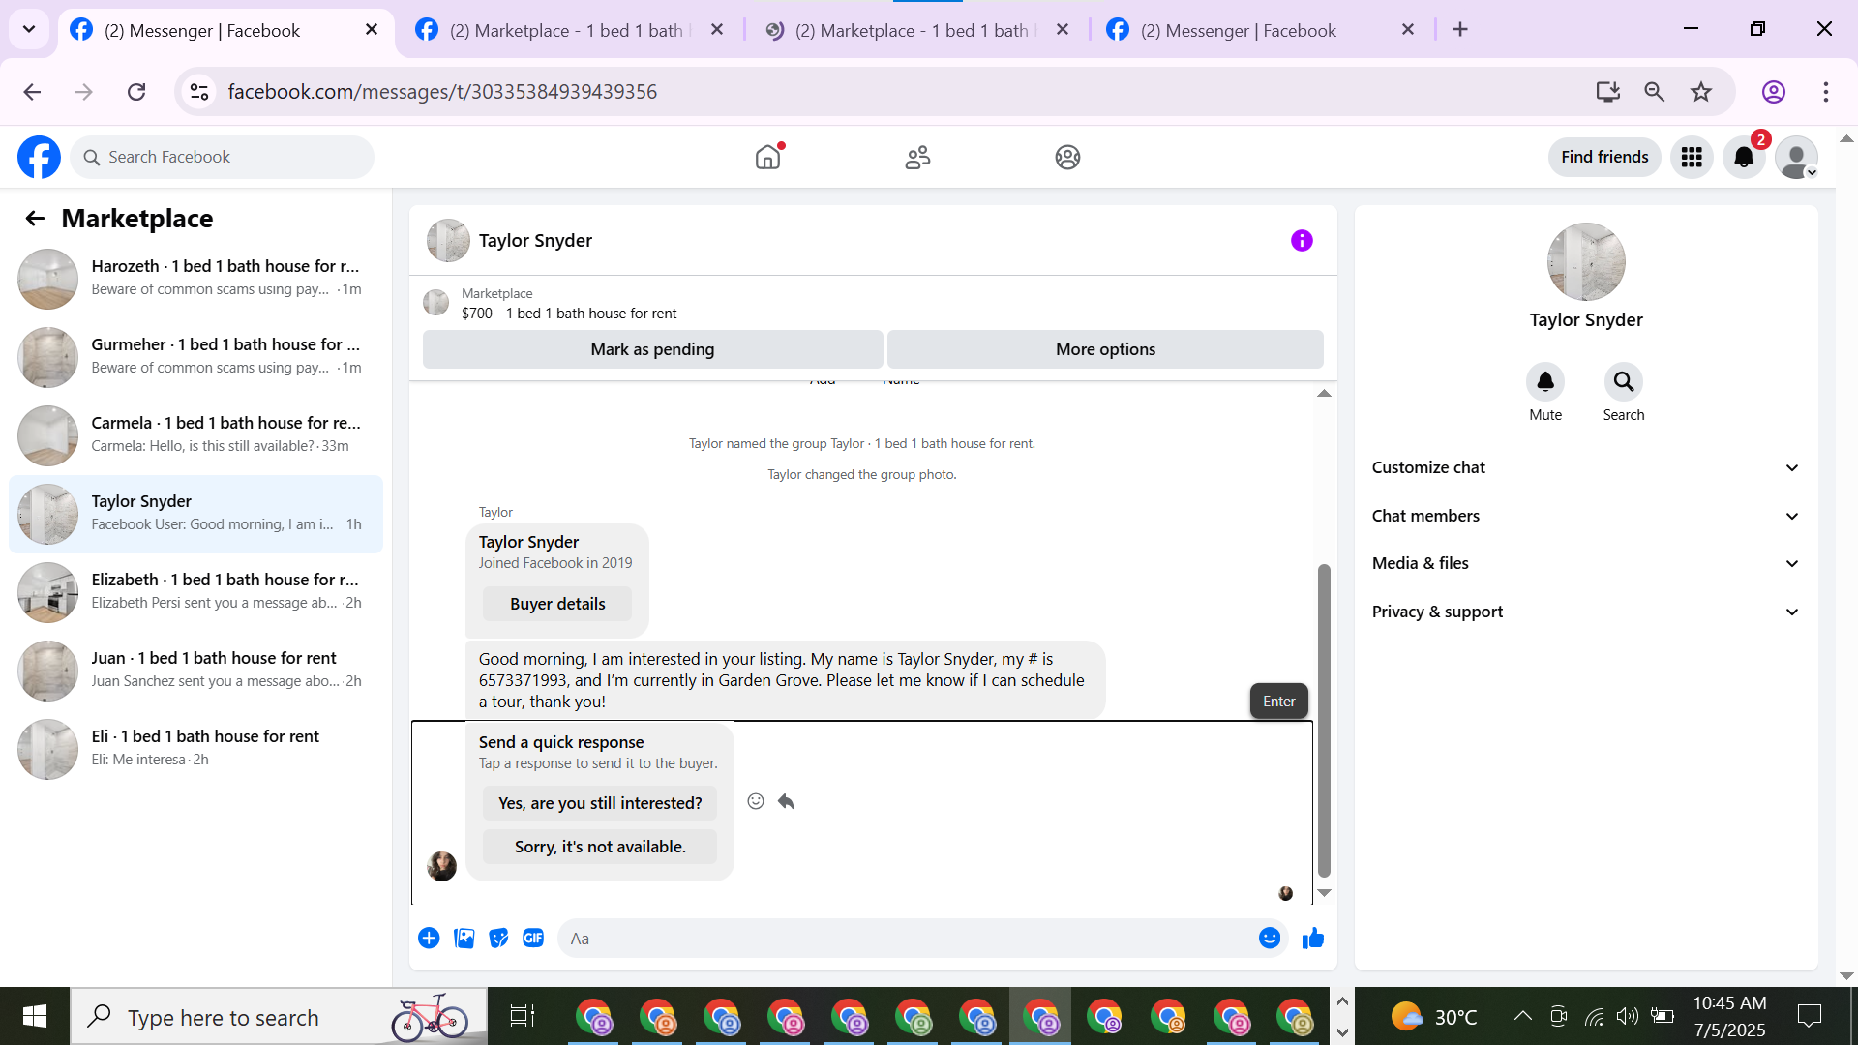Mute the conversation with bell icon

1545,382
